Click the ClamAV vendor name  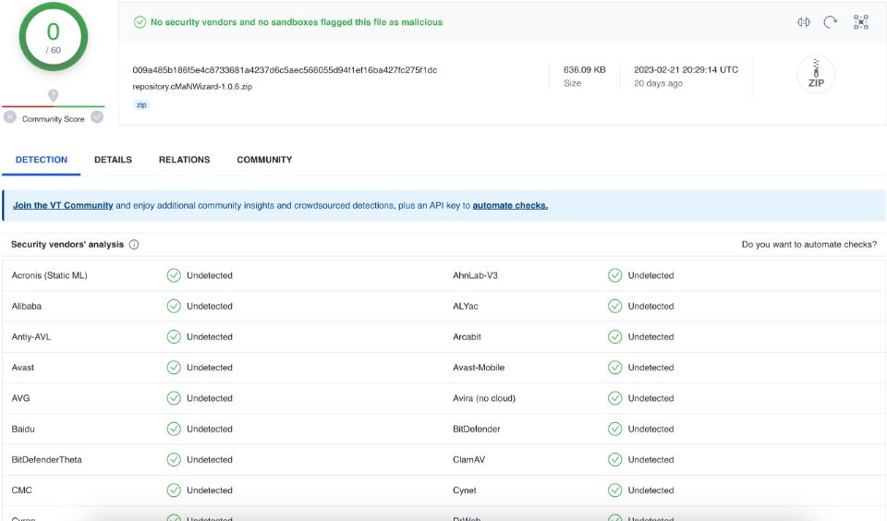click(x=469, y=459)
